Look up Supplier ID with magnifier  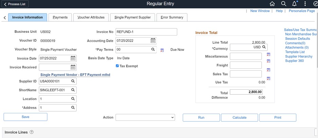73,81
